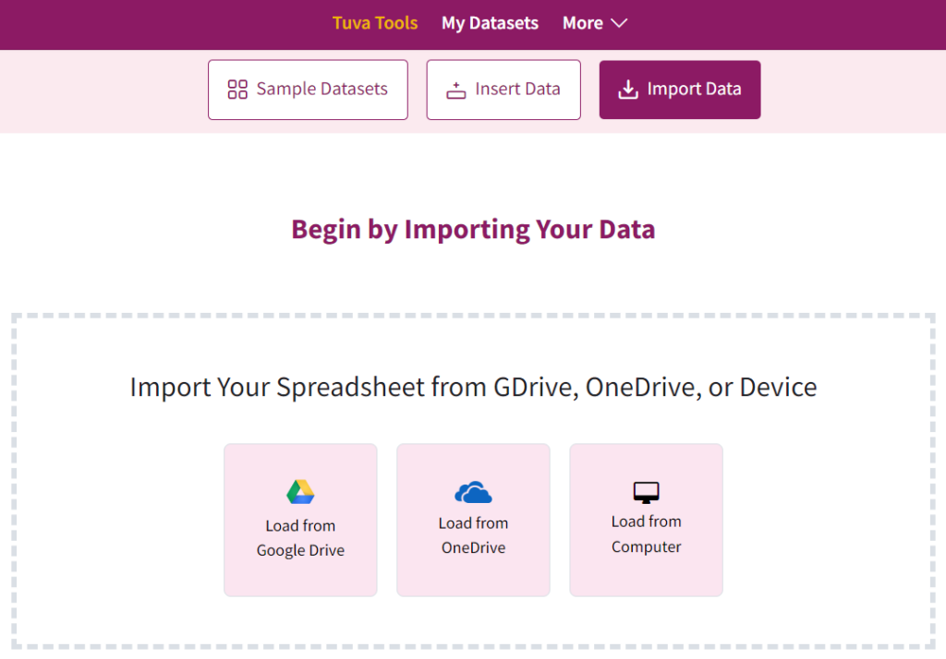946x659 pixels.
Task: Choose Load from Computer card
Action: coord(646,520)
